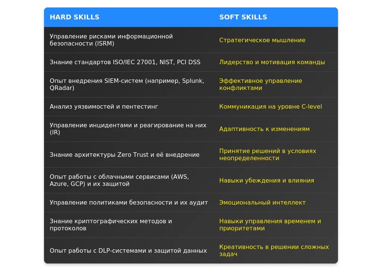Click 'Коммуникация на уровне C-level' cell
Image resolution: width=382 pixels, height=271 pixels.
point(276,106)
